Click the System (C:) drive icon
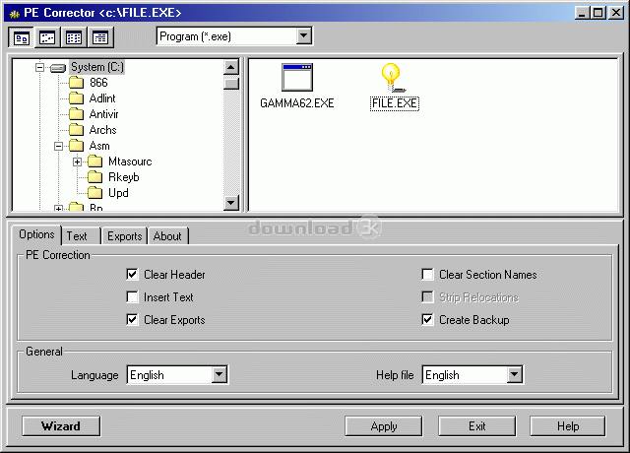Image resolution: width=630 pixels, height=453 pixels. coord(58,68)
